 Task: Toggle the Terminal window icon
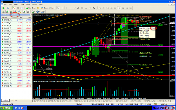tap(22, 8)
